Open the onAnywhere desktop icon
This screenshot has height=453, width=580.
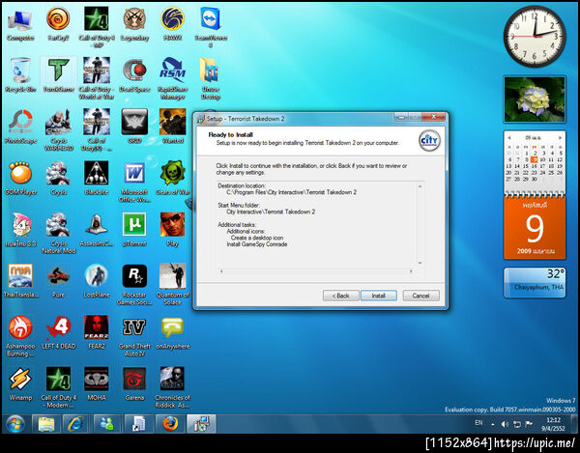coord(173,332)
